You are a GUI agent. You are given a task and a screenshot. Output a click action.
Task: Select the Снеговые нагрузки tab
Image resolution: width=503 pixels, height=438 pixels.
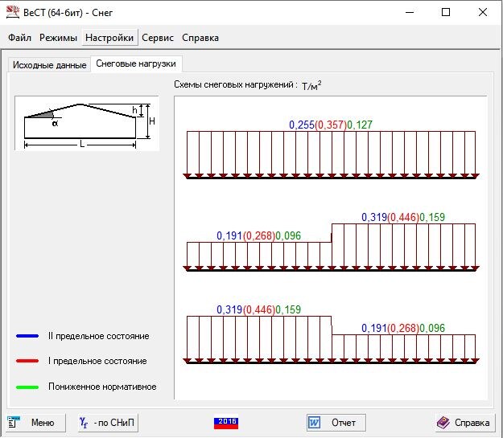click(x=136, y=63)
